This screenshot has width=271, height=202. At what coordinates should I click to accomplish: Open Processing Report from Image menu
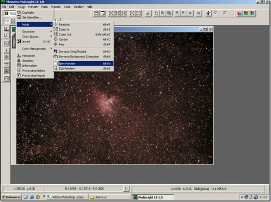(35, 76)
